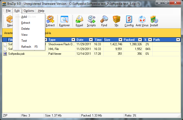Open the Packed column filter dropdown
This screenshot has height=120, width=183.
coord(140,40)
